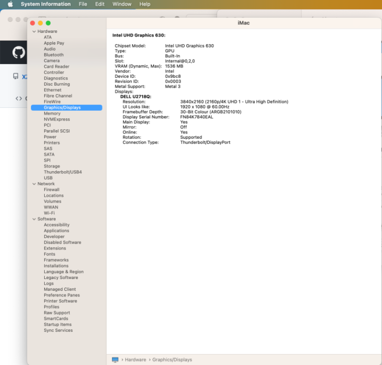Select Bluetooth in Hardware list
382x365 pixels.
tap(53, 55)
